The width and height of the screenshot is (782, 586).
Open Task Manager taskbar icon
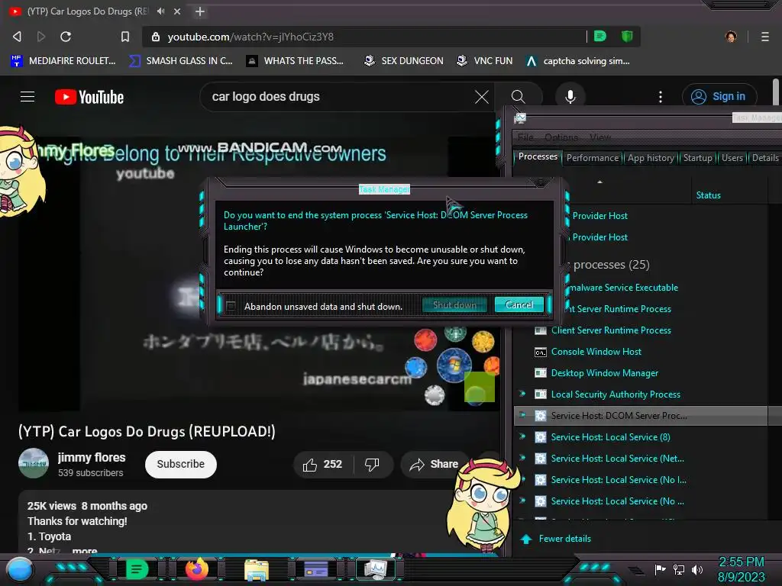click(x=376, y=569)
